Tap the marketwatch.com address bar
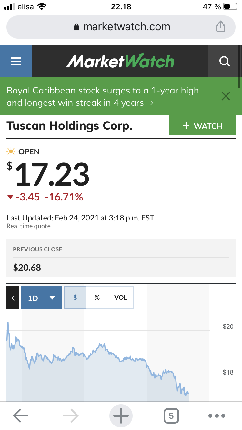This screenshot has height=430, width=242. click(x=121, y=27)
